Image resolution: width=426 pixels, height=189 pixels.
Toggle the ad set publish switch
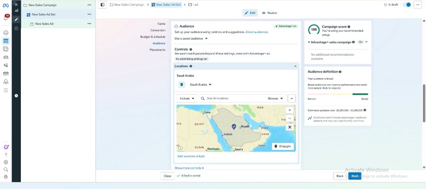point(407,5)
